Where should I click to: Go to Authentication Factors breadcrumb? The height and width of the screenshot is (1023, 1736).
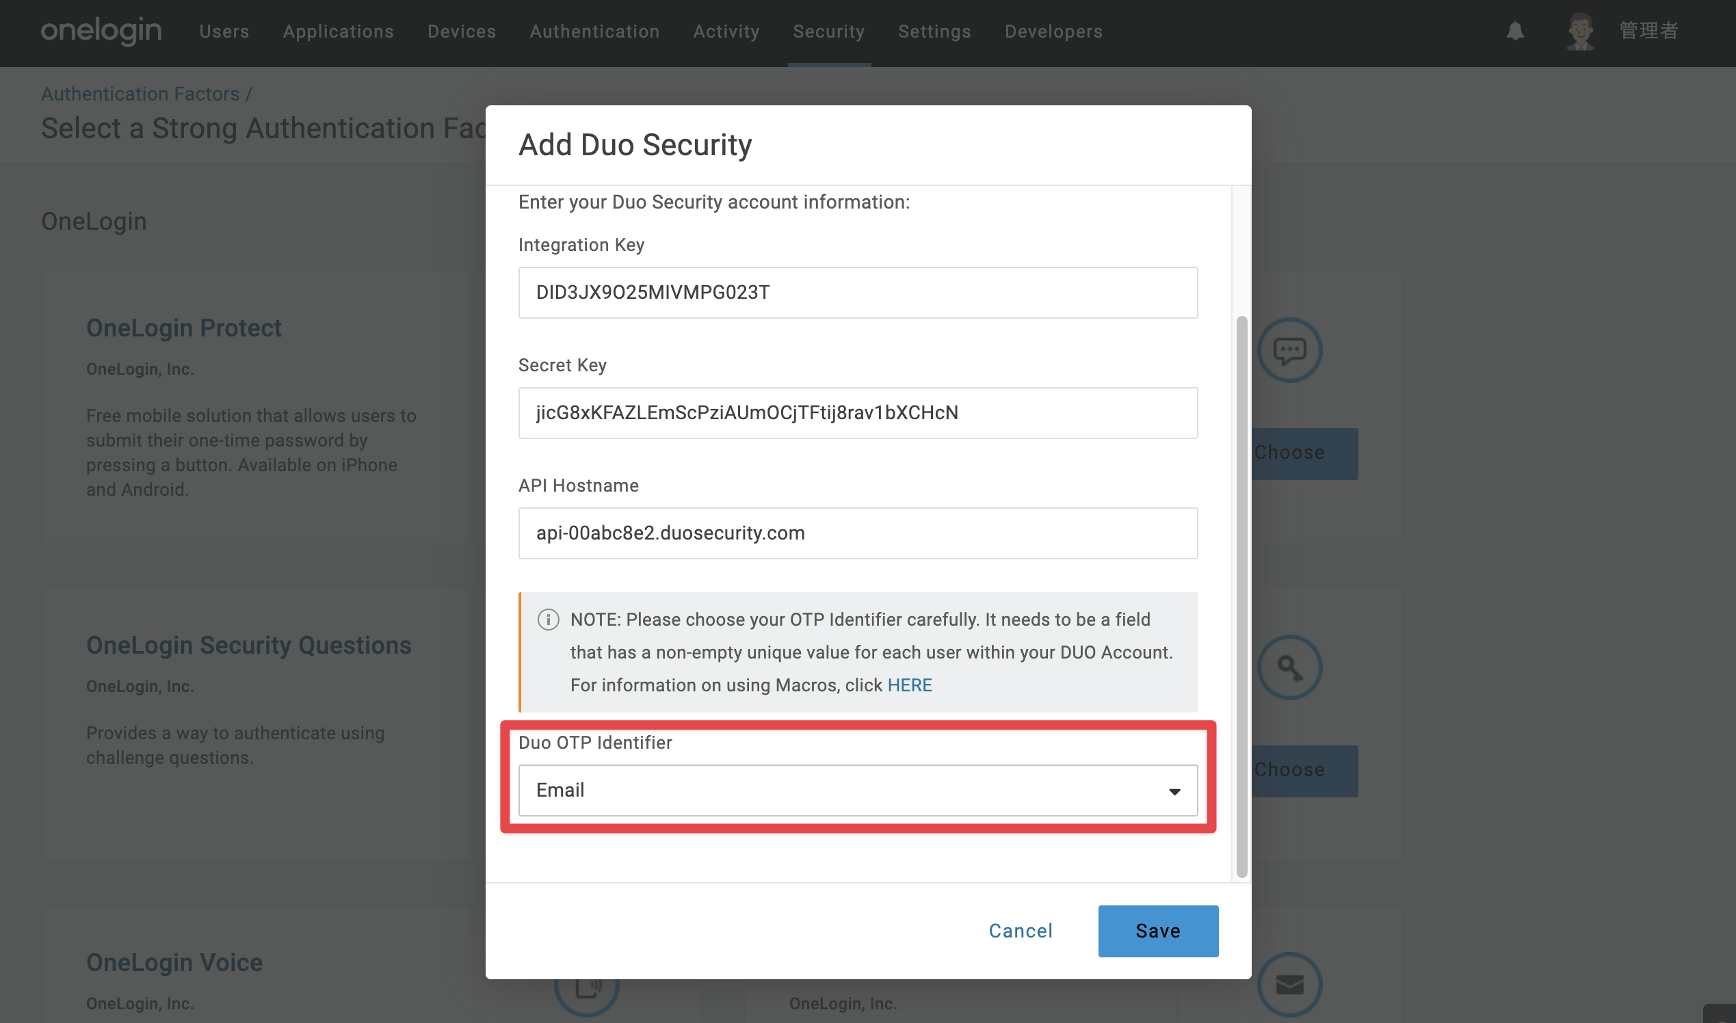click(140, 94)
